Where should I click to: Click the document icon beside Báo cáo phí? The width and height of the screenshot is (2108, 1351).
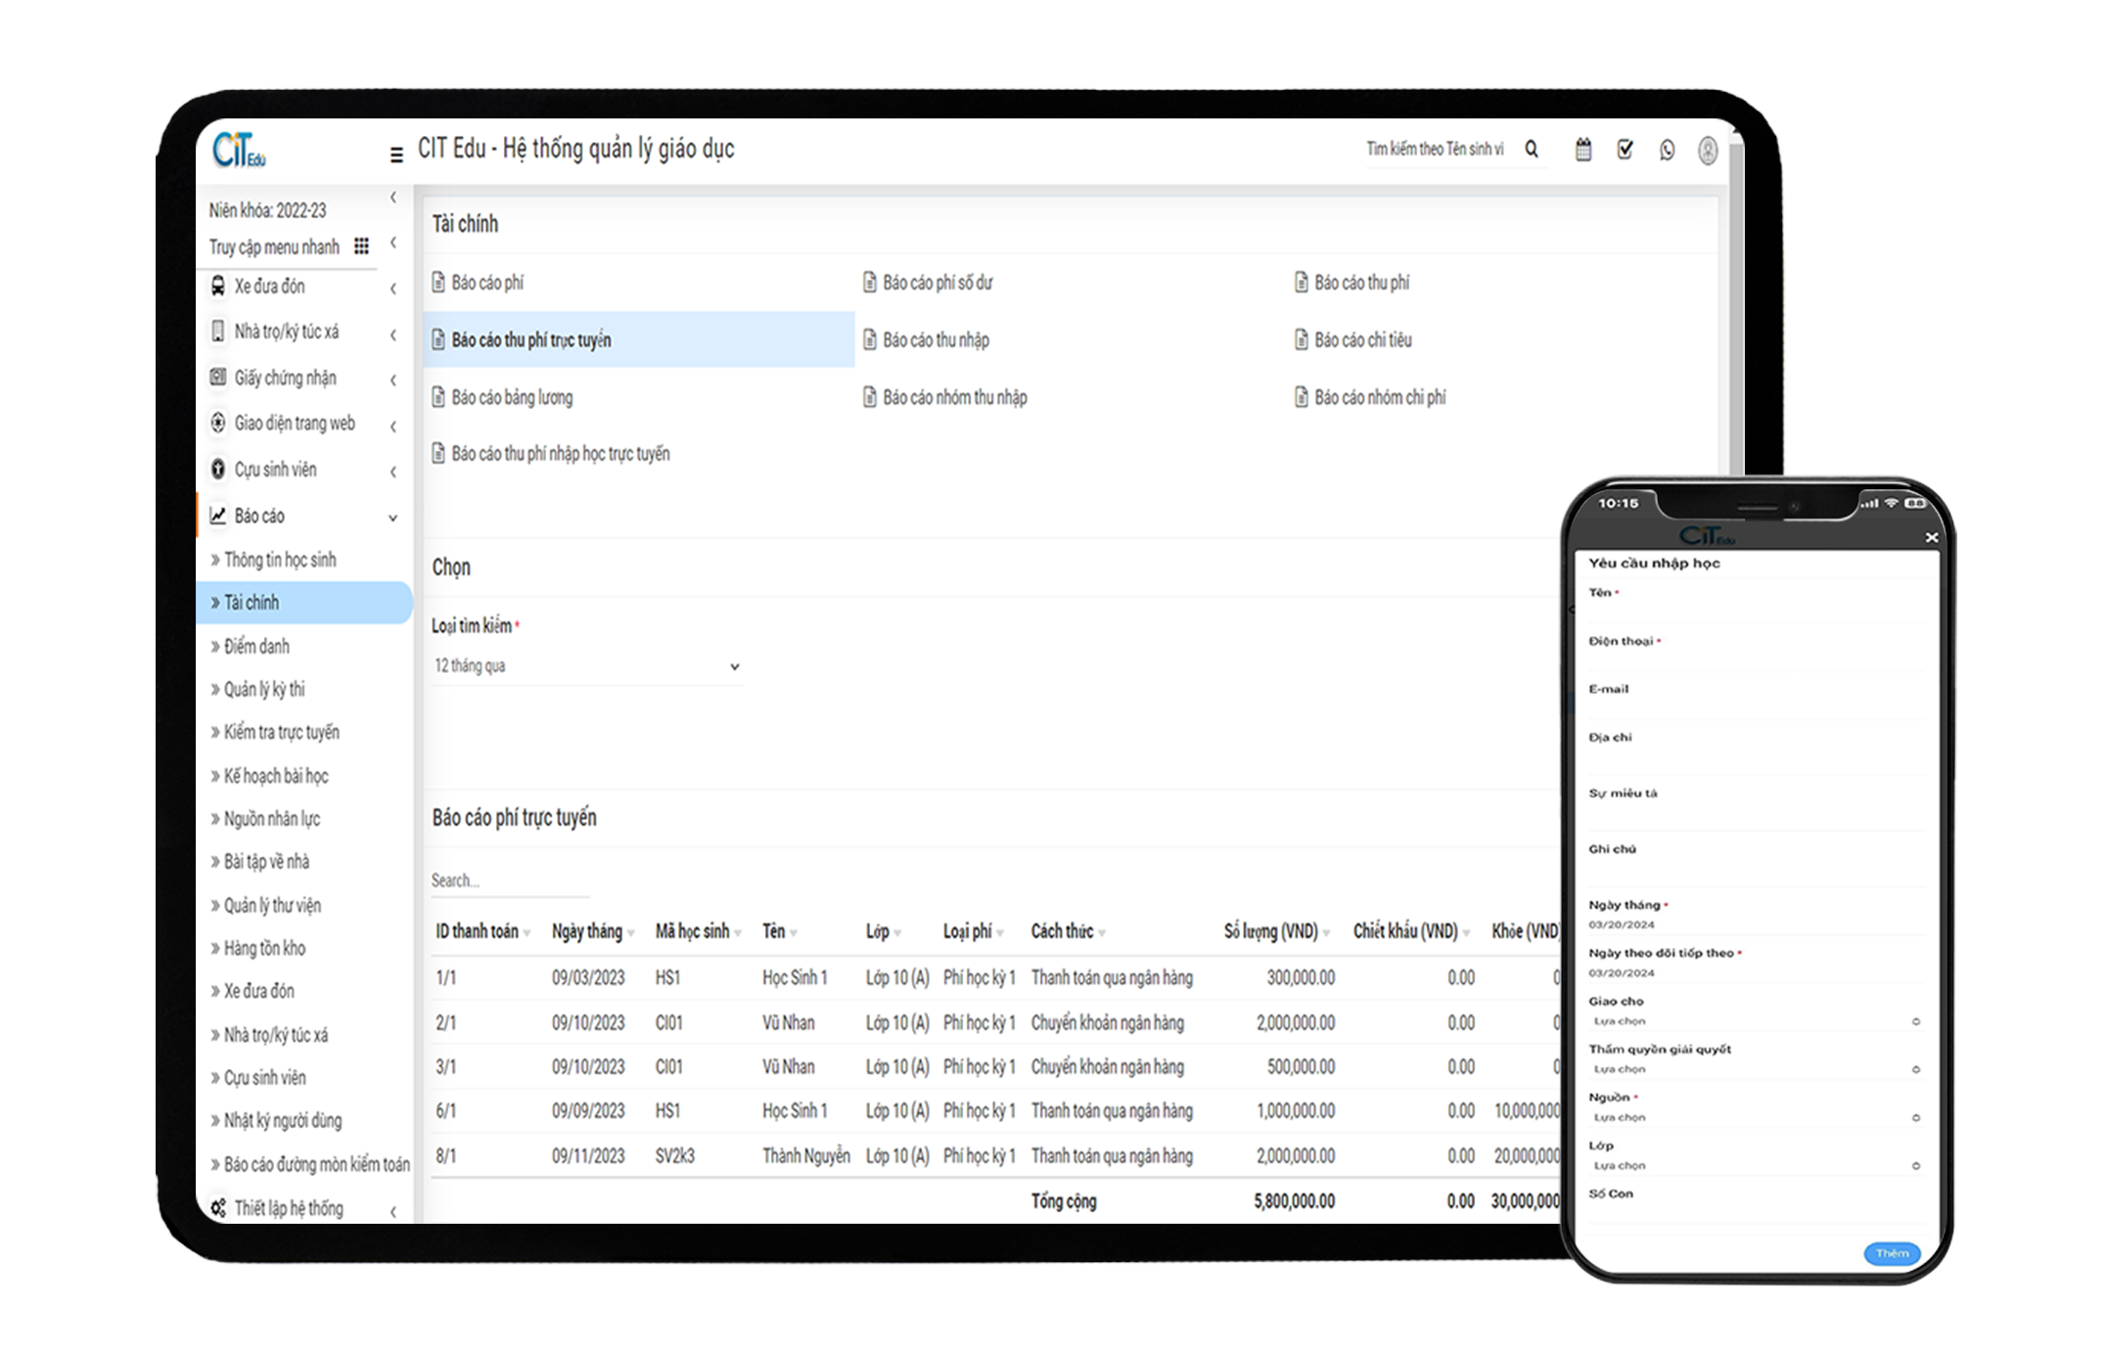pyautogui.click(x=438, y=282)
